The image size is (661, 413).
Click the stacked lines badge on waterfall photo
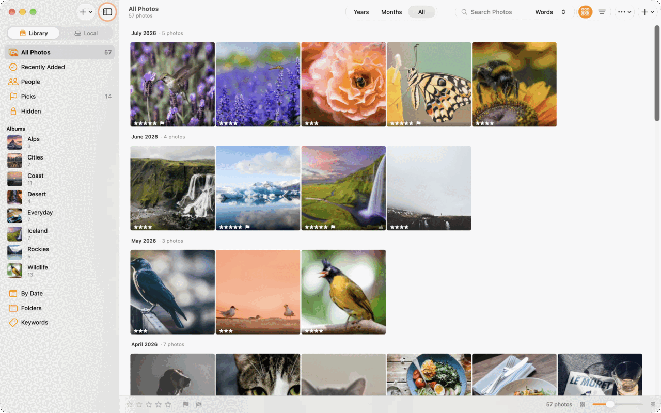coord(381,227)
